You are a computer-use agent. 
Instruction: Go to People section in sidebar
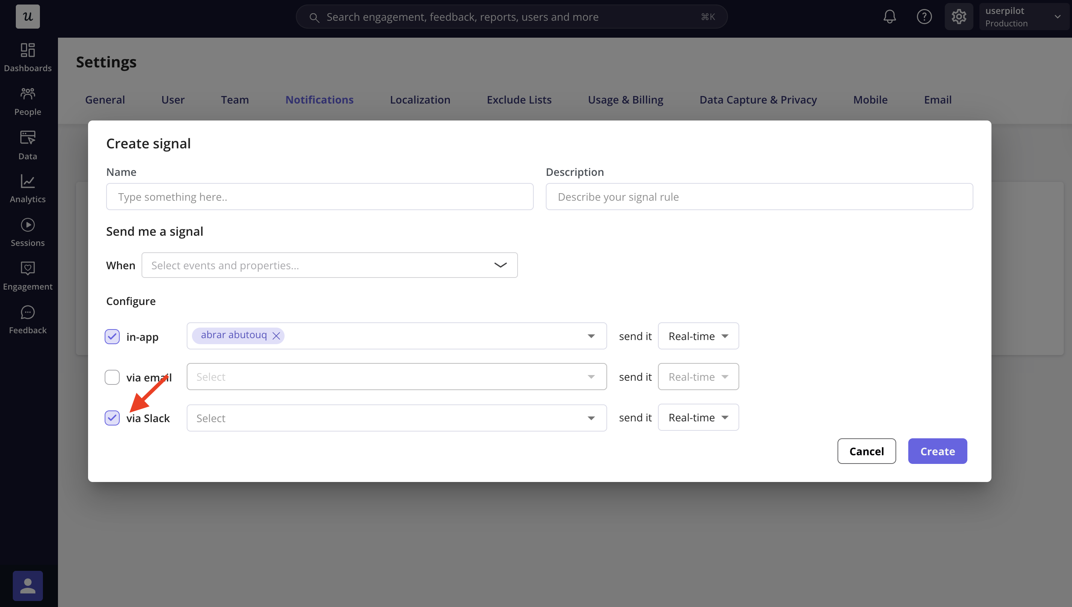27,101
